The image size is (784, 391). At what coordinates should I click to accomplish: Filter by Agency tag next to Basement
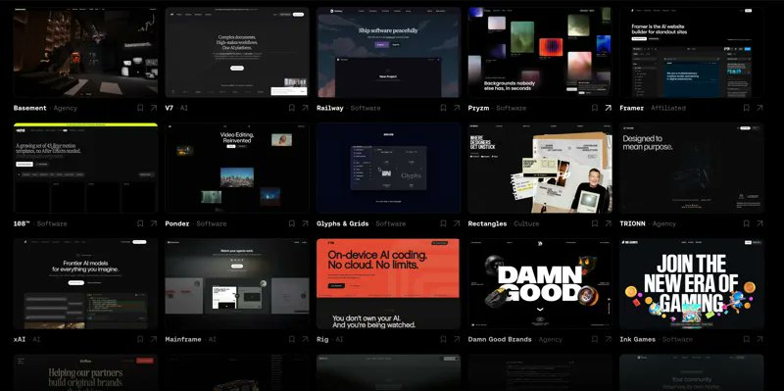pos(66,108)
